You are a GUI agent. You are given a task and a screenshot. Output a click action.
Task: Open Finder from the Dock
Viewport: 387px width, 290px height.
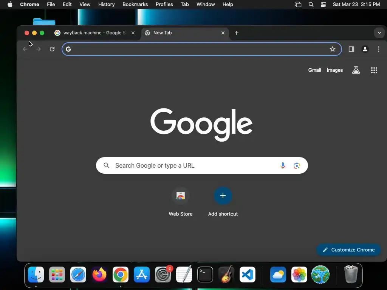[36, 275]
